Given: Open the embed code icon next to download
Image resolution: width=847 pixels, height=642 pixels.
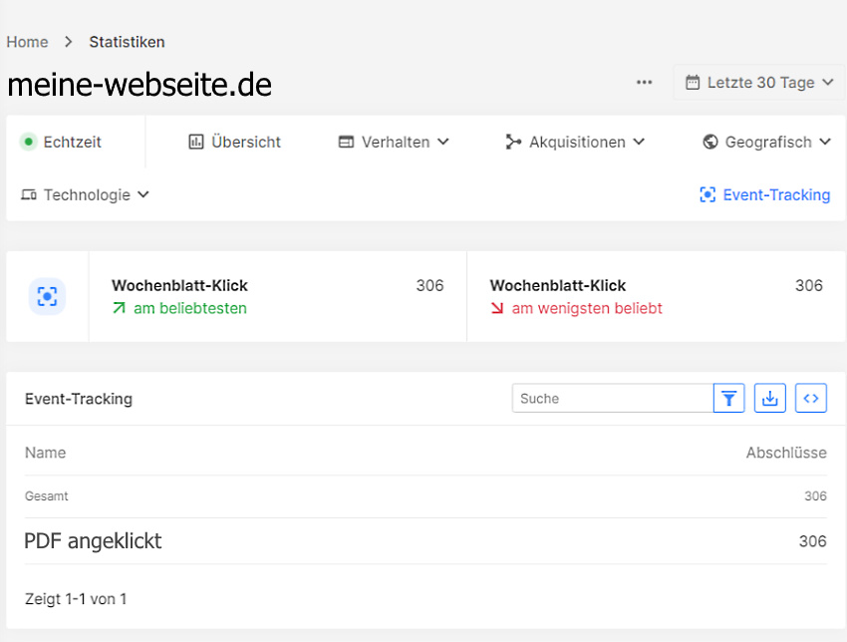Looking at the screenshot, I should (810, 398).
